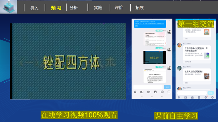Tap the emoji smiley icon in left chat toolbar
Viewport: 218px width, 122px height.
(x=162, y=92)
